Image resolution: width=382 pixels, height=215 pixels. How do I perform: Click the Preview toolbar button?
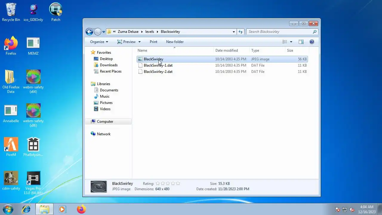click(x=127, y=42)
